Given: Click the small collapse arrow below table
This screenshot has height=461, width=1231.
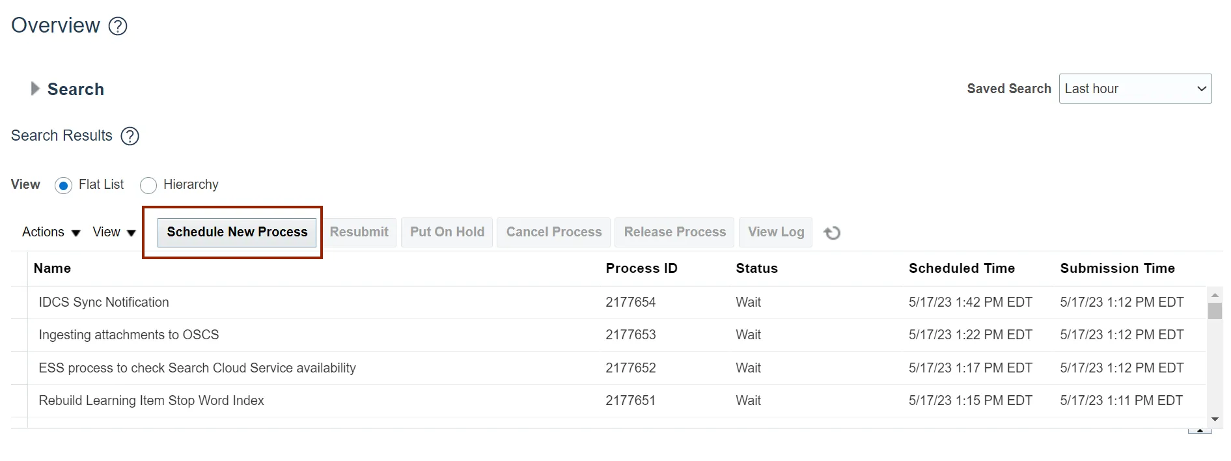Looking at the screenshot, I should click(1200, 430).
